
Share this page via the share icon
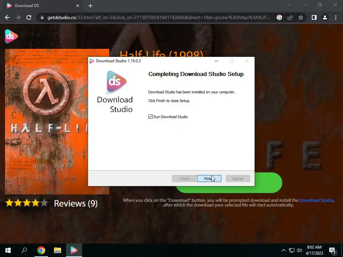coord(290,17)
